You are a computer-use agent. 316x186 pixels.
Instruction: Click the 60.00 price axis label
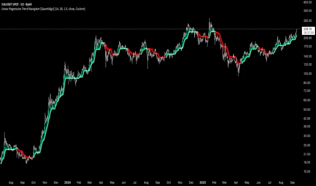[307, 100]
